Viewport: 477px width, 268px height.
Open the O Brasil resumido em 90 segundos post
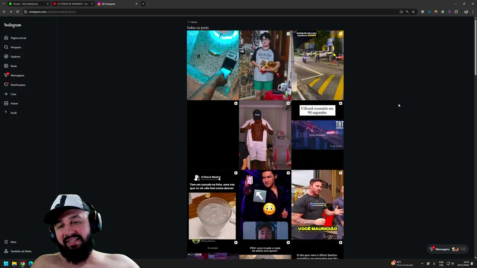318,135
